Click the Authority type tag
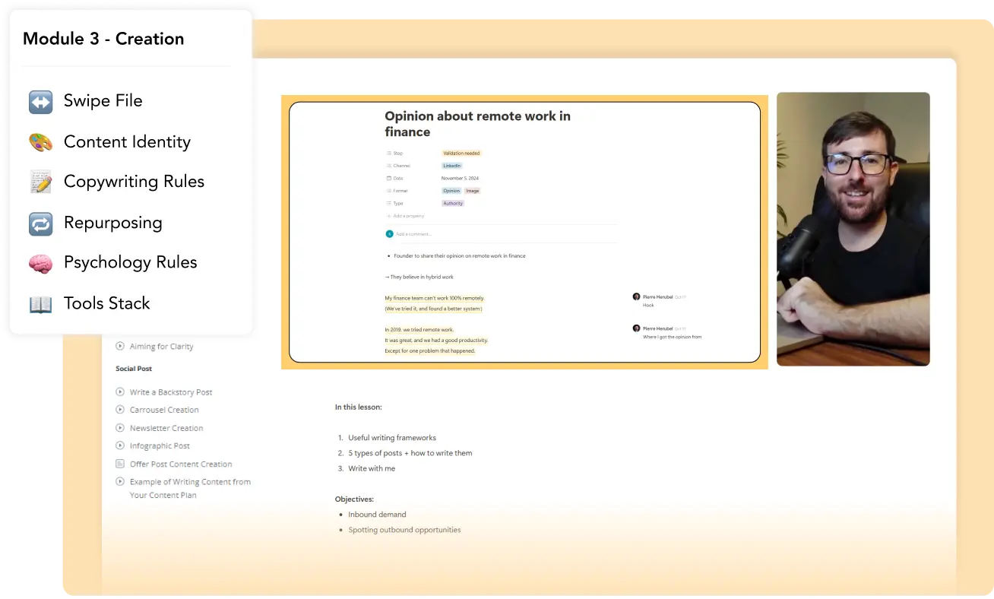 (x=453, y=204)
